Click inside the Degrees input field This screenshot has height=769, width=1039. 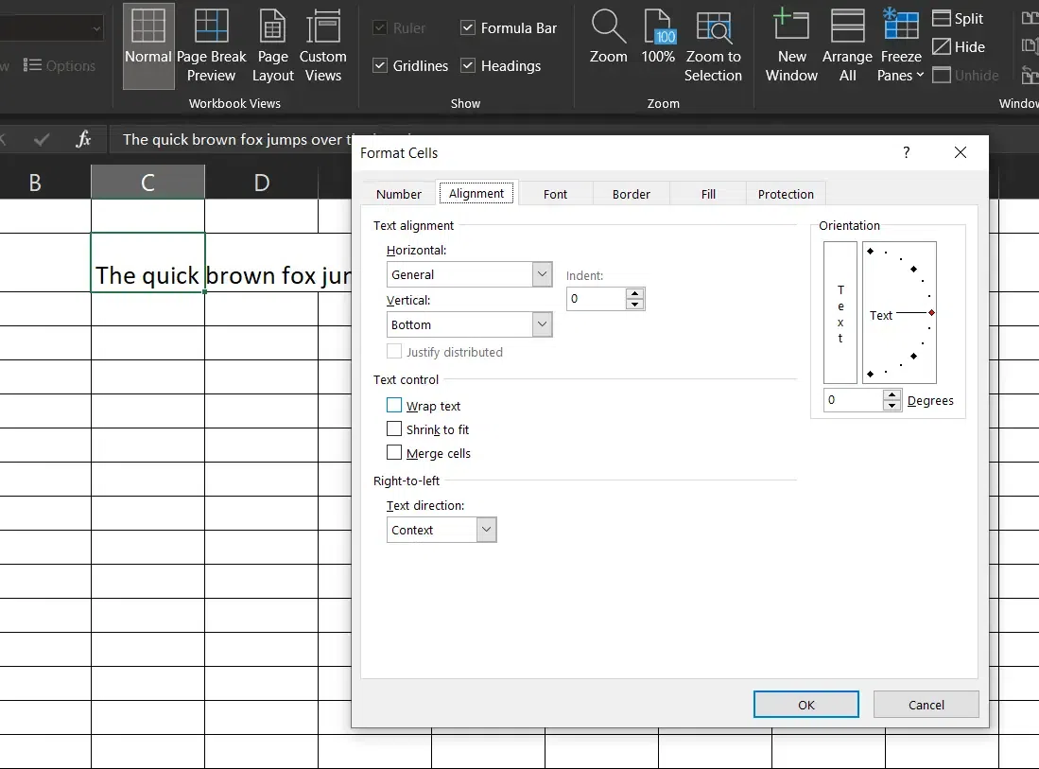tap(853, 400)
